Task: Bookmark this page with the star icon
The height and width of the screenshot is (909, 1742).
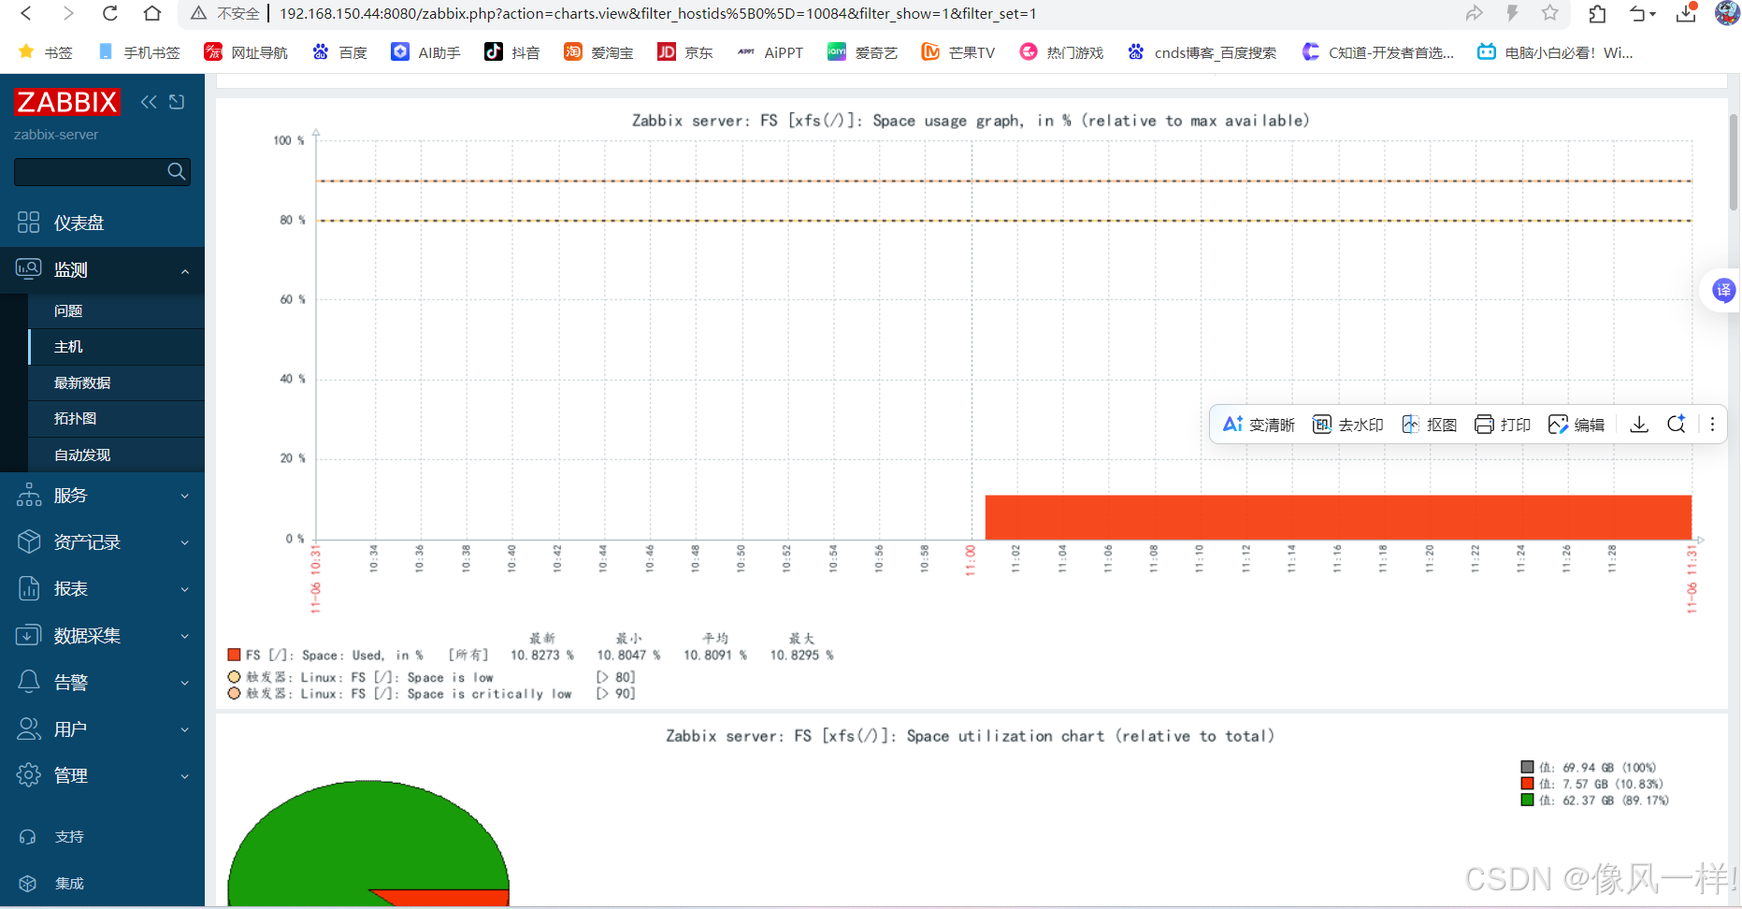Action: (x=1550, y=13)
